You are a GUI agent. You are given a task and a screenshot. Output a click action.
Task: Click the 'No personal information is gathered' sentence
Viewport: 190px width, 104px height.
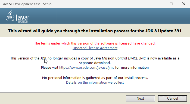click(95, 78)
